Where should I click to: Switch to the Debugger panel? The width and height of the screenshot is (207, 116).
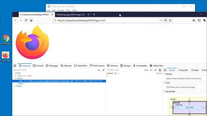52,66
